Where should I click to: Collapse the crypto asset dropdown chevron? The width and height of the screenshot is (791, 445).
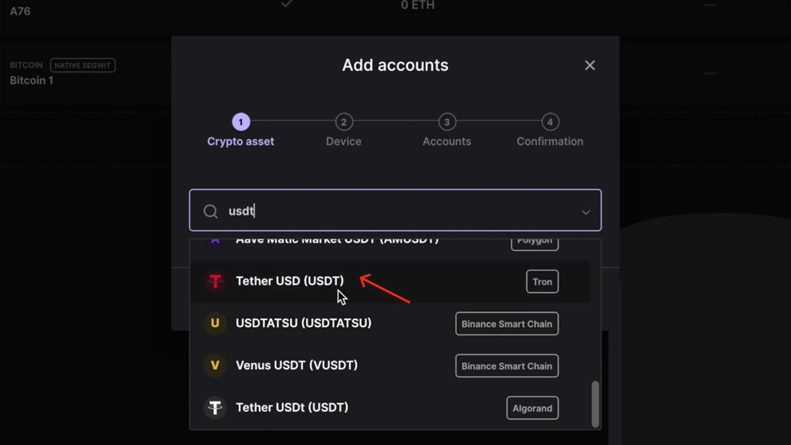click(x=586, y=212)
